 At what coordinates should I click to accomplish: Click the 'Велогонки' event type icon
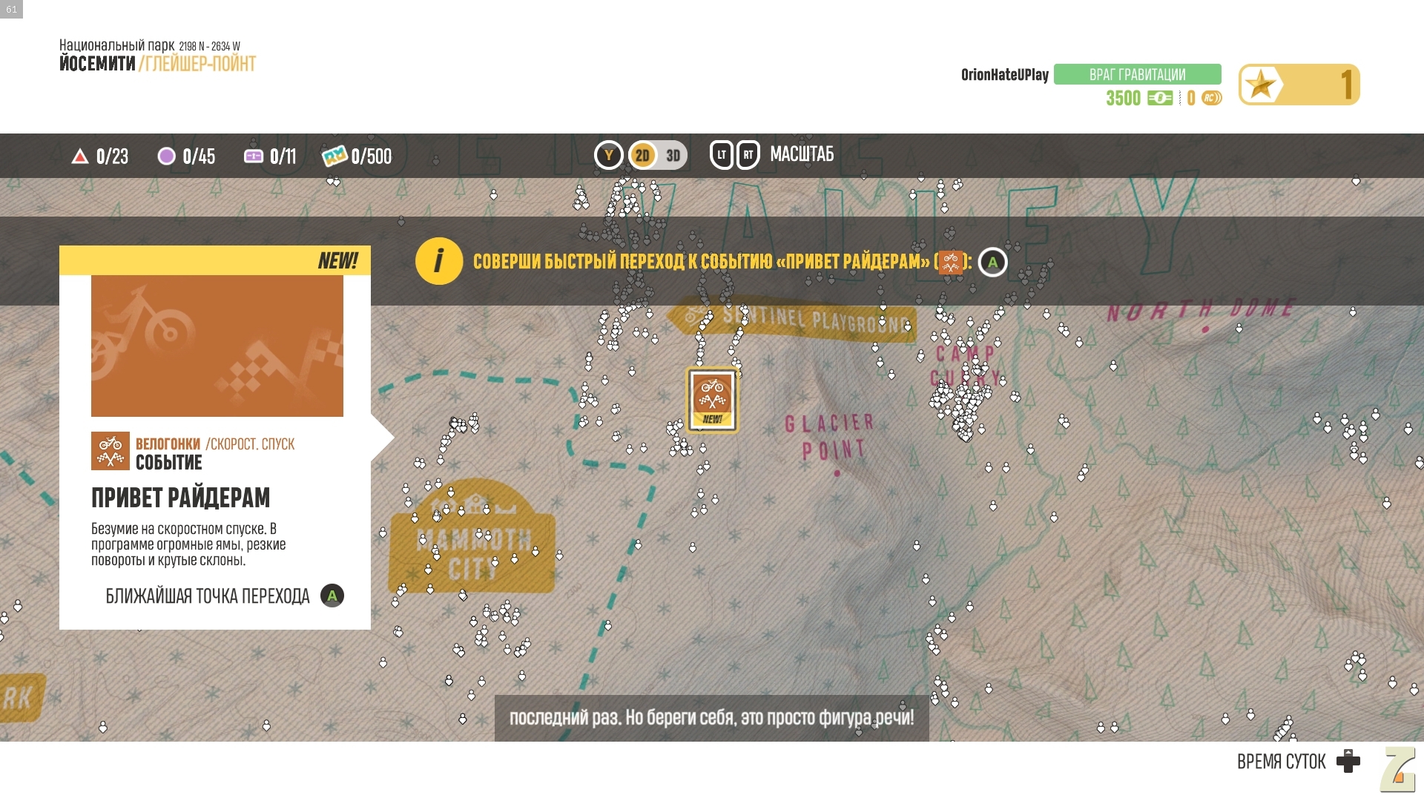[110, 451]
